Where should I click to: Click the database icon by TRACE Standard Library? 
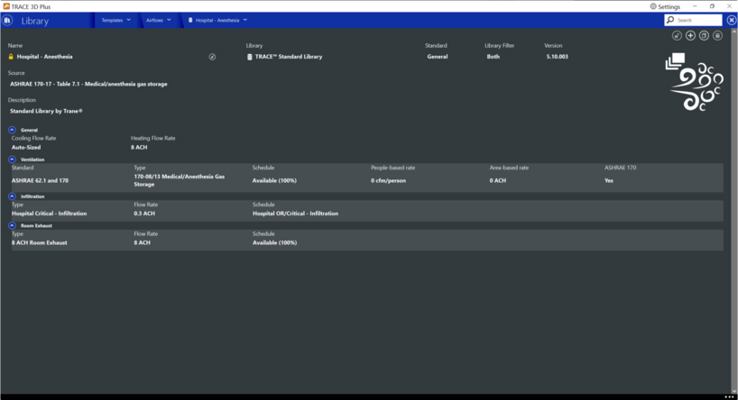[x=249, y=57]
